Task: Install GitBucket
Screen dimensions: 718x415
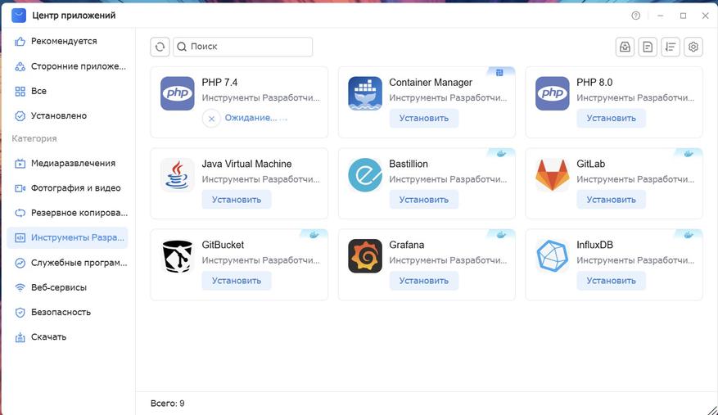Action: pos(237,281)
